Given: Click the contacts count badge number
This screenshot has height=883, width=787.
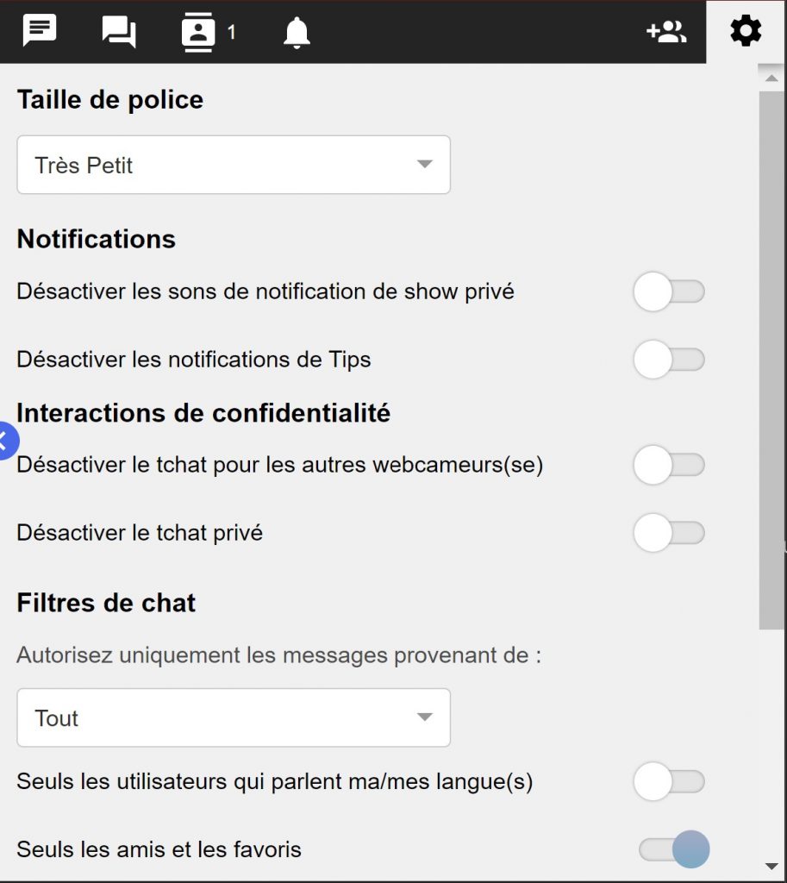Looking at the screenshot, I should (231, 33).
